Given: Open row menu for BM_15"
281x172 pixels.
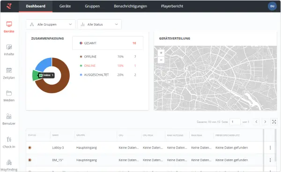Looking at the screenshot, I should coord(270,160).
